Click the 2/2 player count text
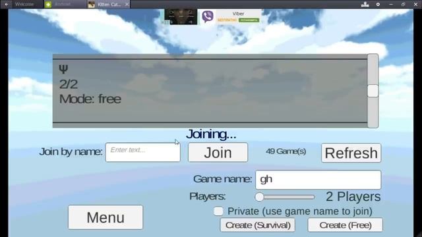This screenshot has width=422, height=237. 69,84
